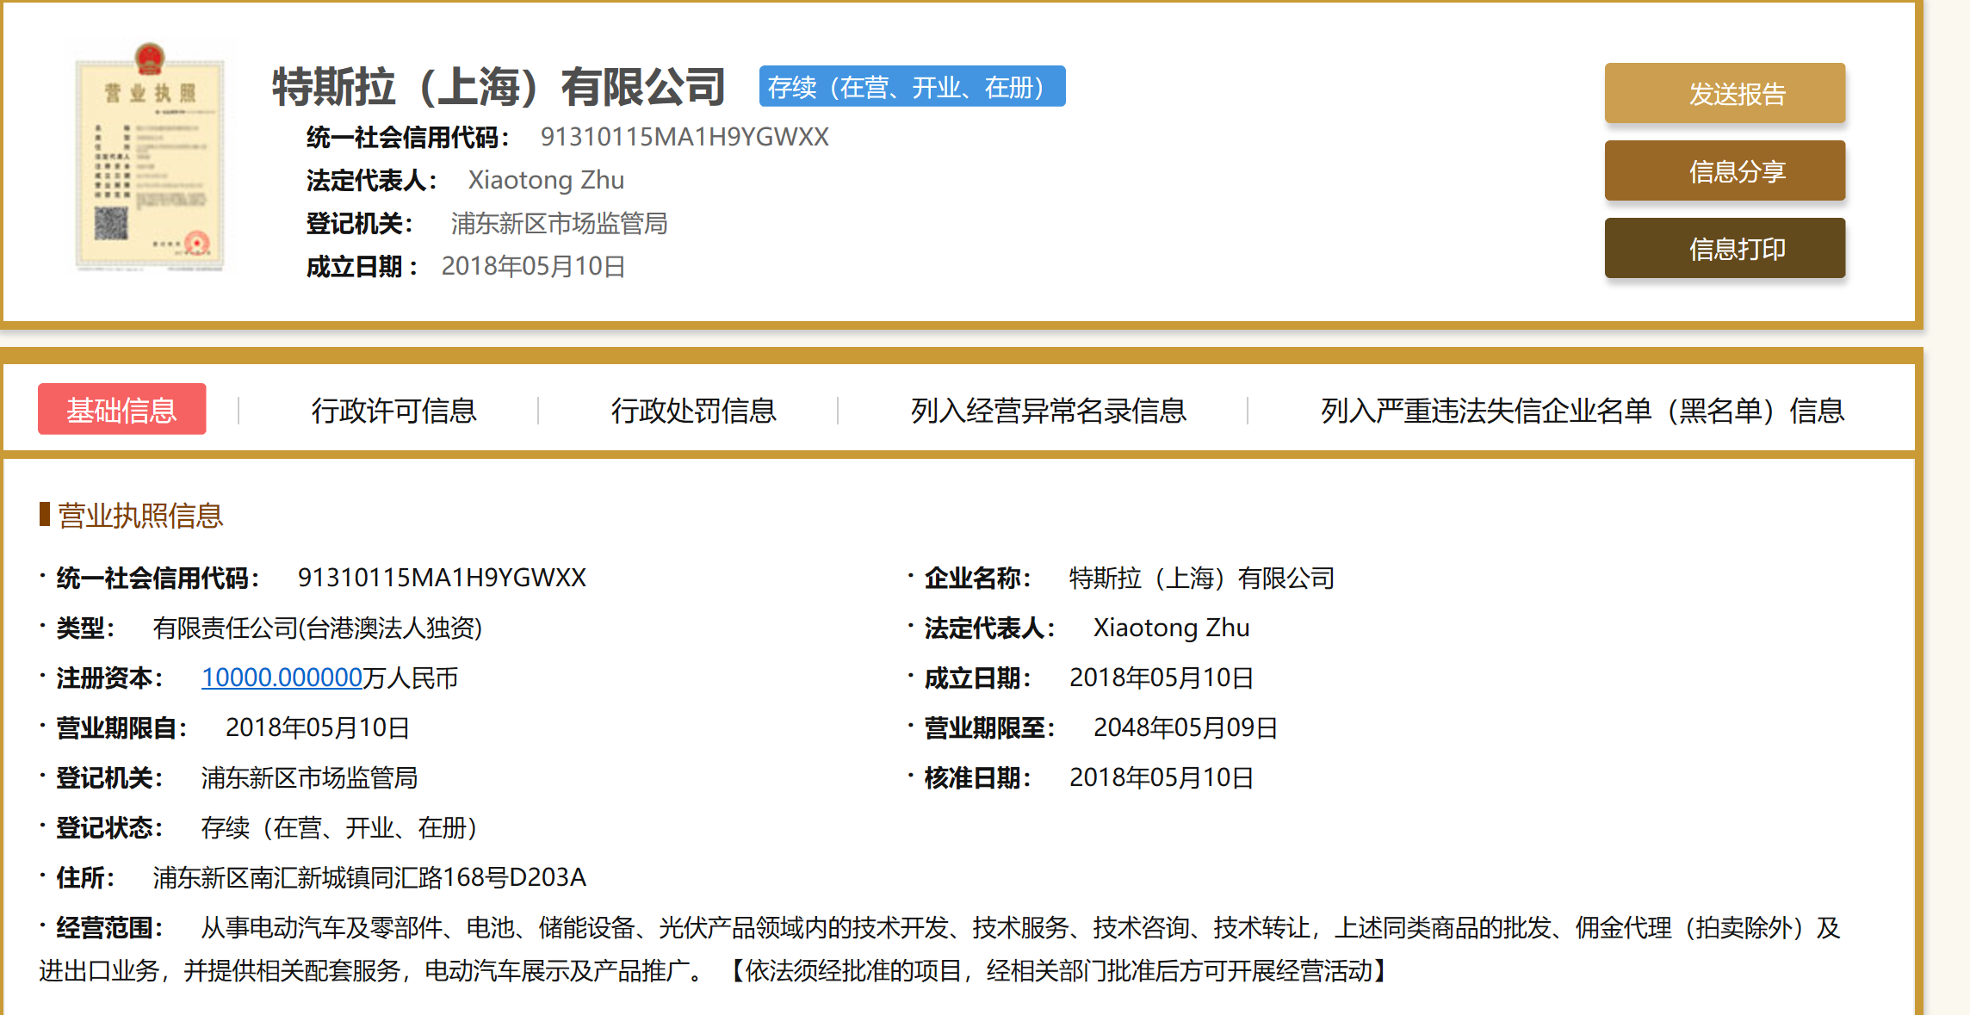Click the blue 存续 status badge
The height and width of the screenshot is (1015, 1970).
(911, 87)
